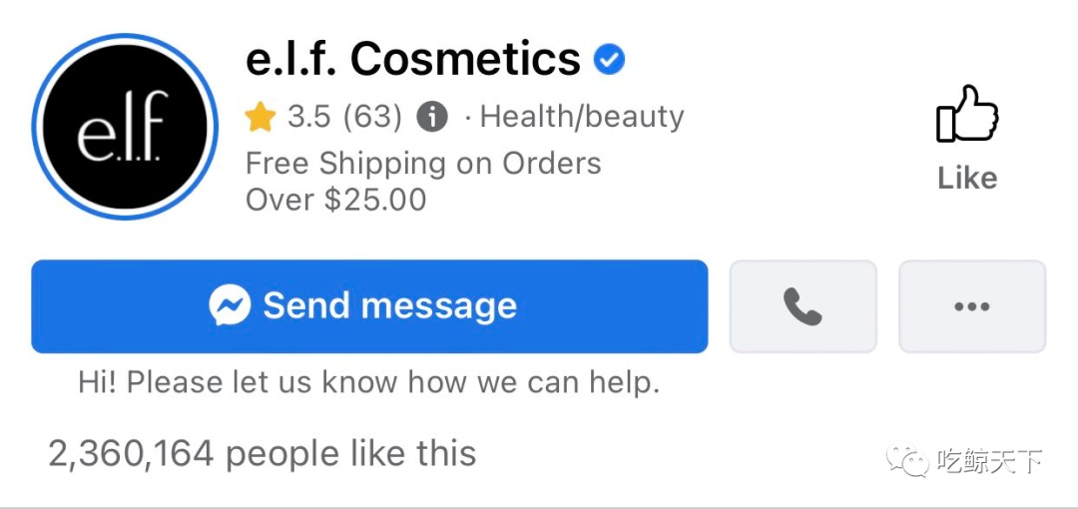Select the Health/beauty category
The height and width of the screenshot is (509, 1078).
point(582,118)
